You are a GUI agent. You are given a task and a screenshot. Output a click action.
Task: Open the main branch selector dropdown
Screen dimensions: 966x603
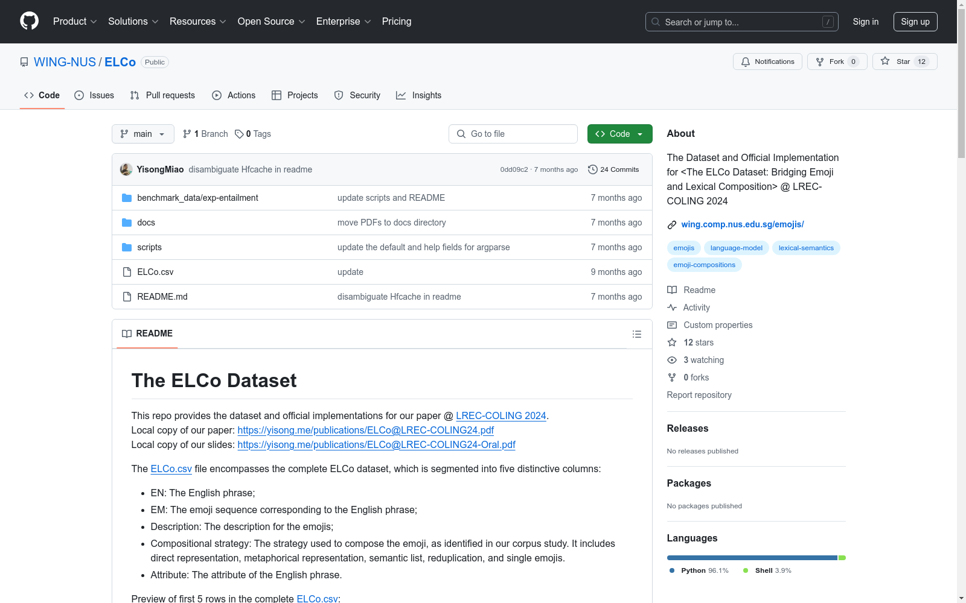click(143, 134)
